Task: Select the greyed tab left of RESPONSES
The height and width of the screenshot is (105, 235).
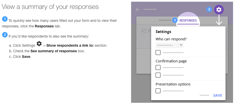Action: click(165, 20)
